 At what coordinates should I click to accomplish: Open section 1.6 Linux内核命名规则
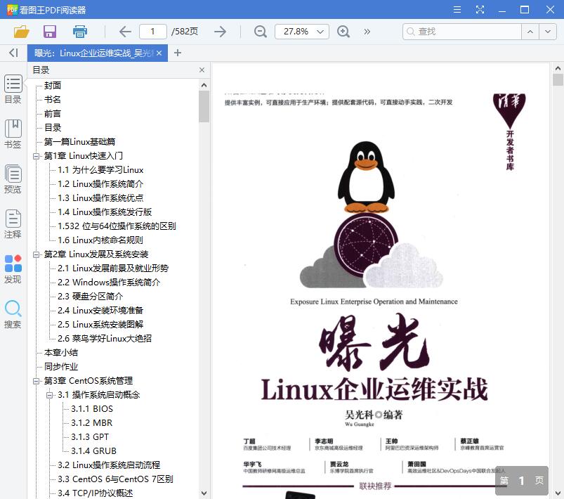click(100, 240)
